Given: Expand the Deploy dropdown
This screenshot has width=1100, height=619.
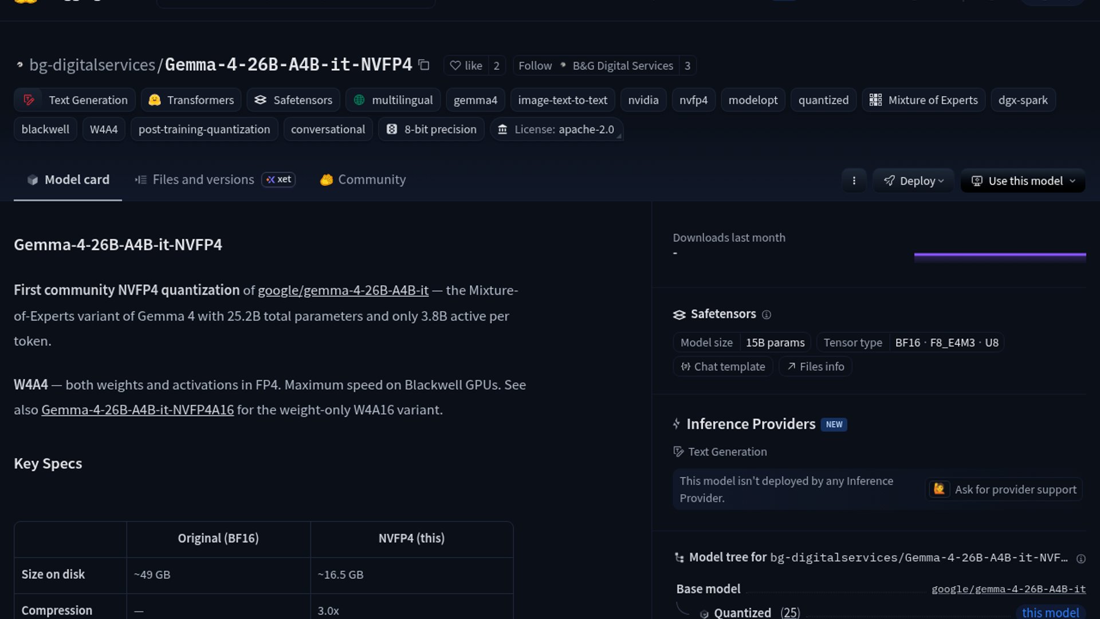Looking at the screenshot, I should (913, 181).
